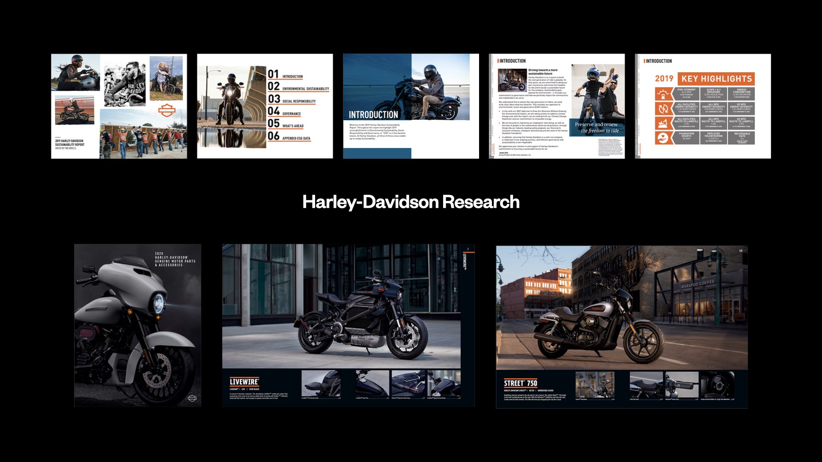Open the 2020 Genuine Motor Parts cover
The image size is (822, 462).
click(x=137, y=325)
